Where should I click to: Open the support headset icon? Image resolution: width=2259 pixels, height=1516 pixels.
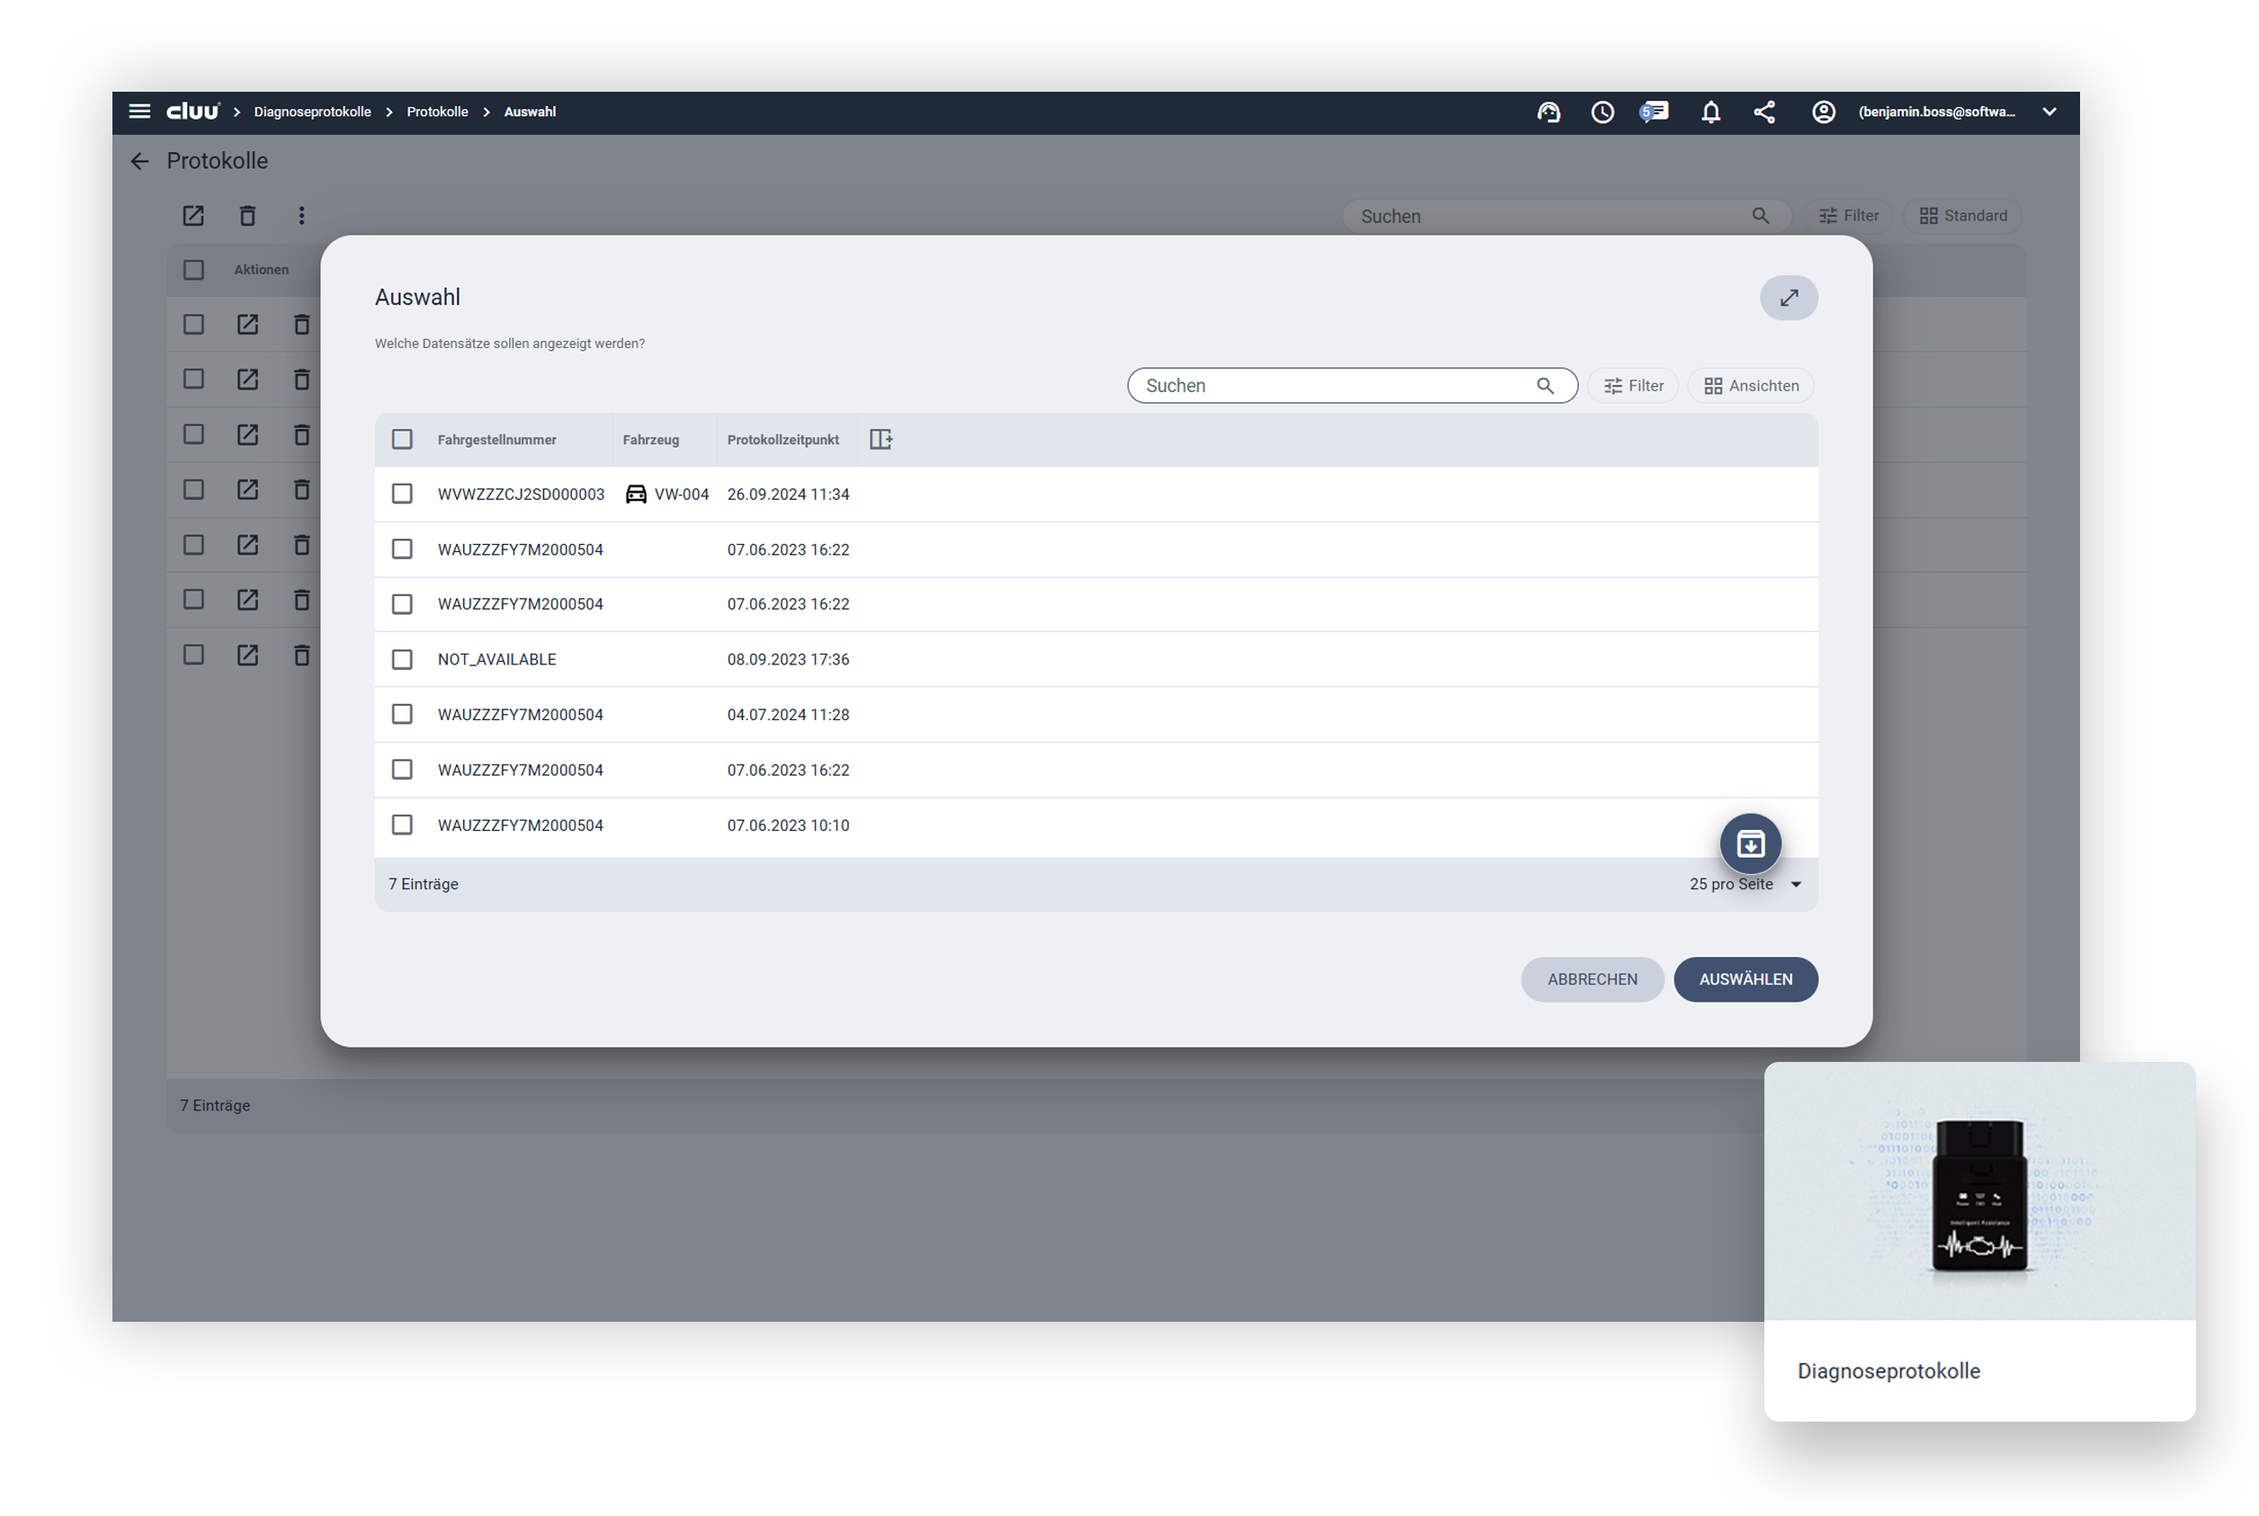click(x=1549, y=112)
